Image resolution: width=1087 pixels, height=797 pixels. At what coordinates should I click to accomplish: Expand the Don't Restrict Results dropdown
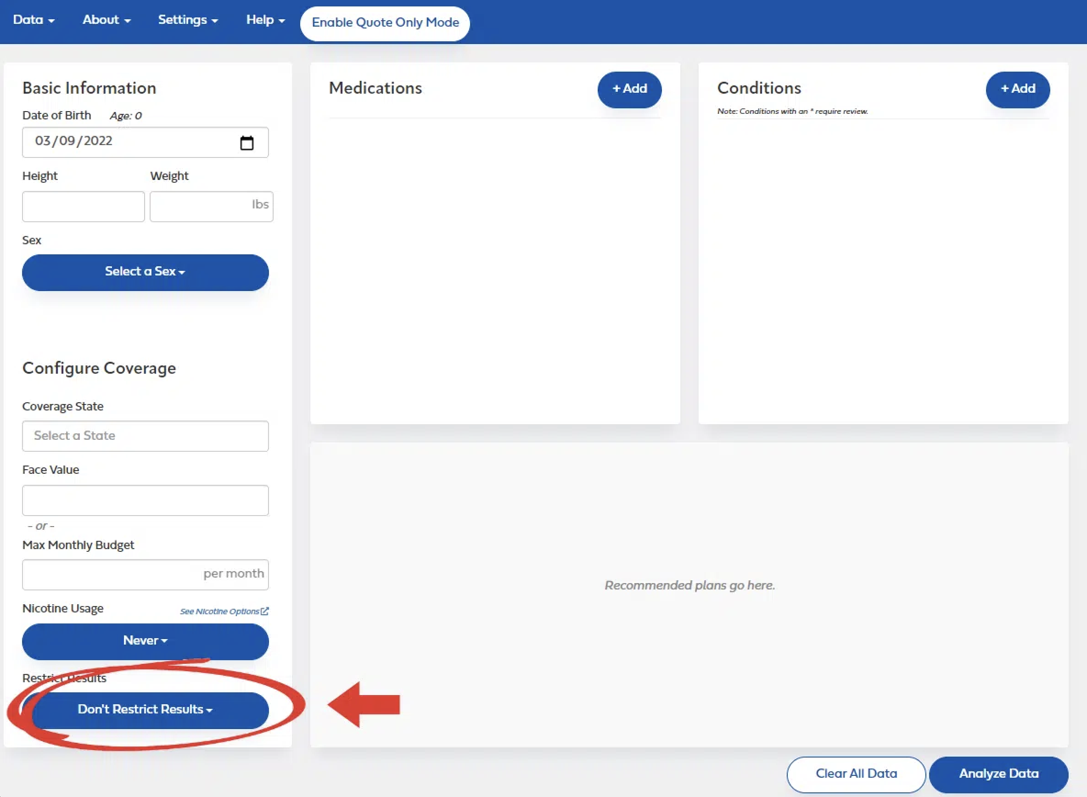[x=145, y=710]
